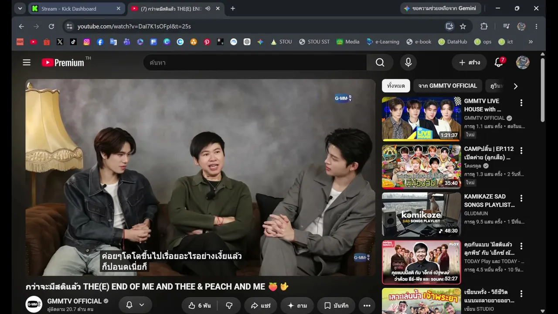This screenshot has height=314, width=558.
Task: Click the บันทึก (Save) button
Action: pyautogui.click(x=336, y=306)
